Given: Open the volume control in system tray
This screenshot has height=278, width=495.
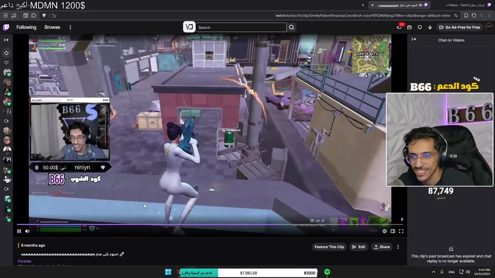Looking at the screenshot, I should 468,272.
